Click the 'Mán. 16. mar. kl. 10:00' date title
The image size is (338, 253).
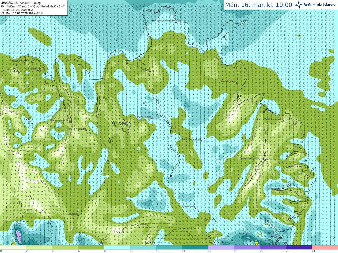259,5
